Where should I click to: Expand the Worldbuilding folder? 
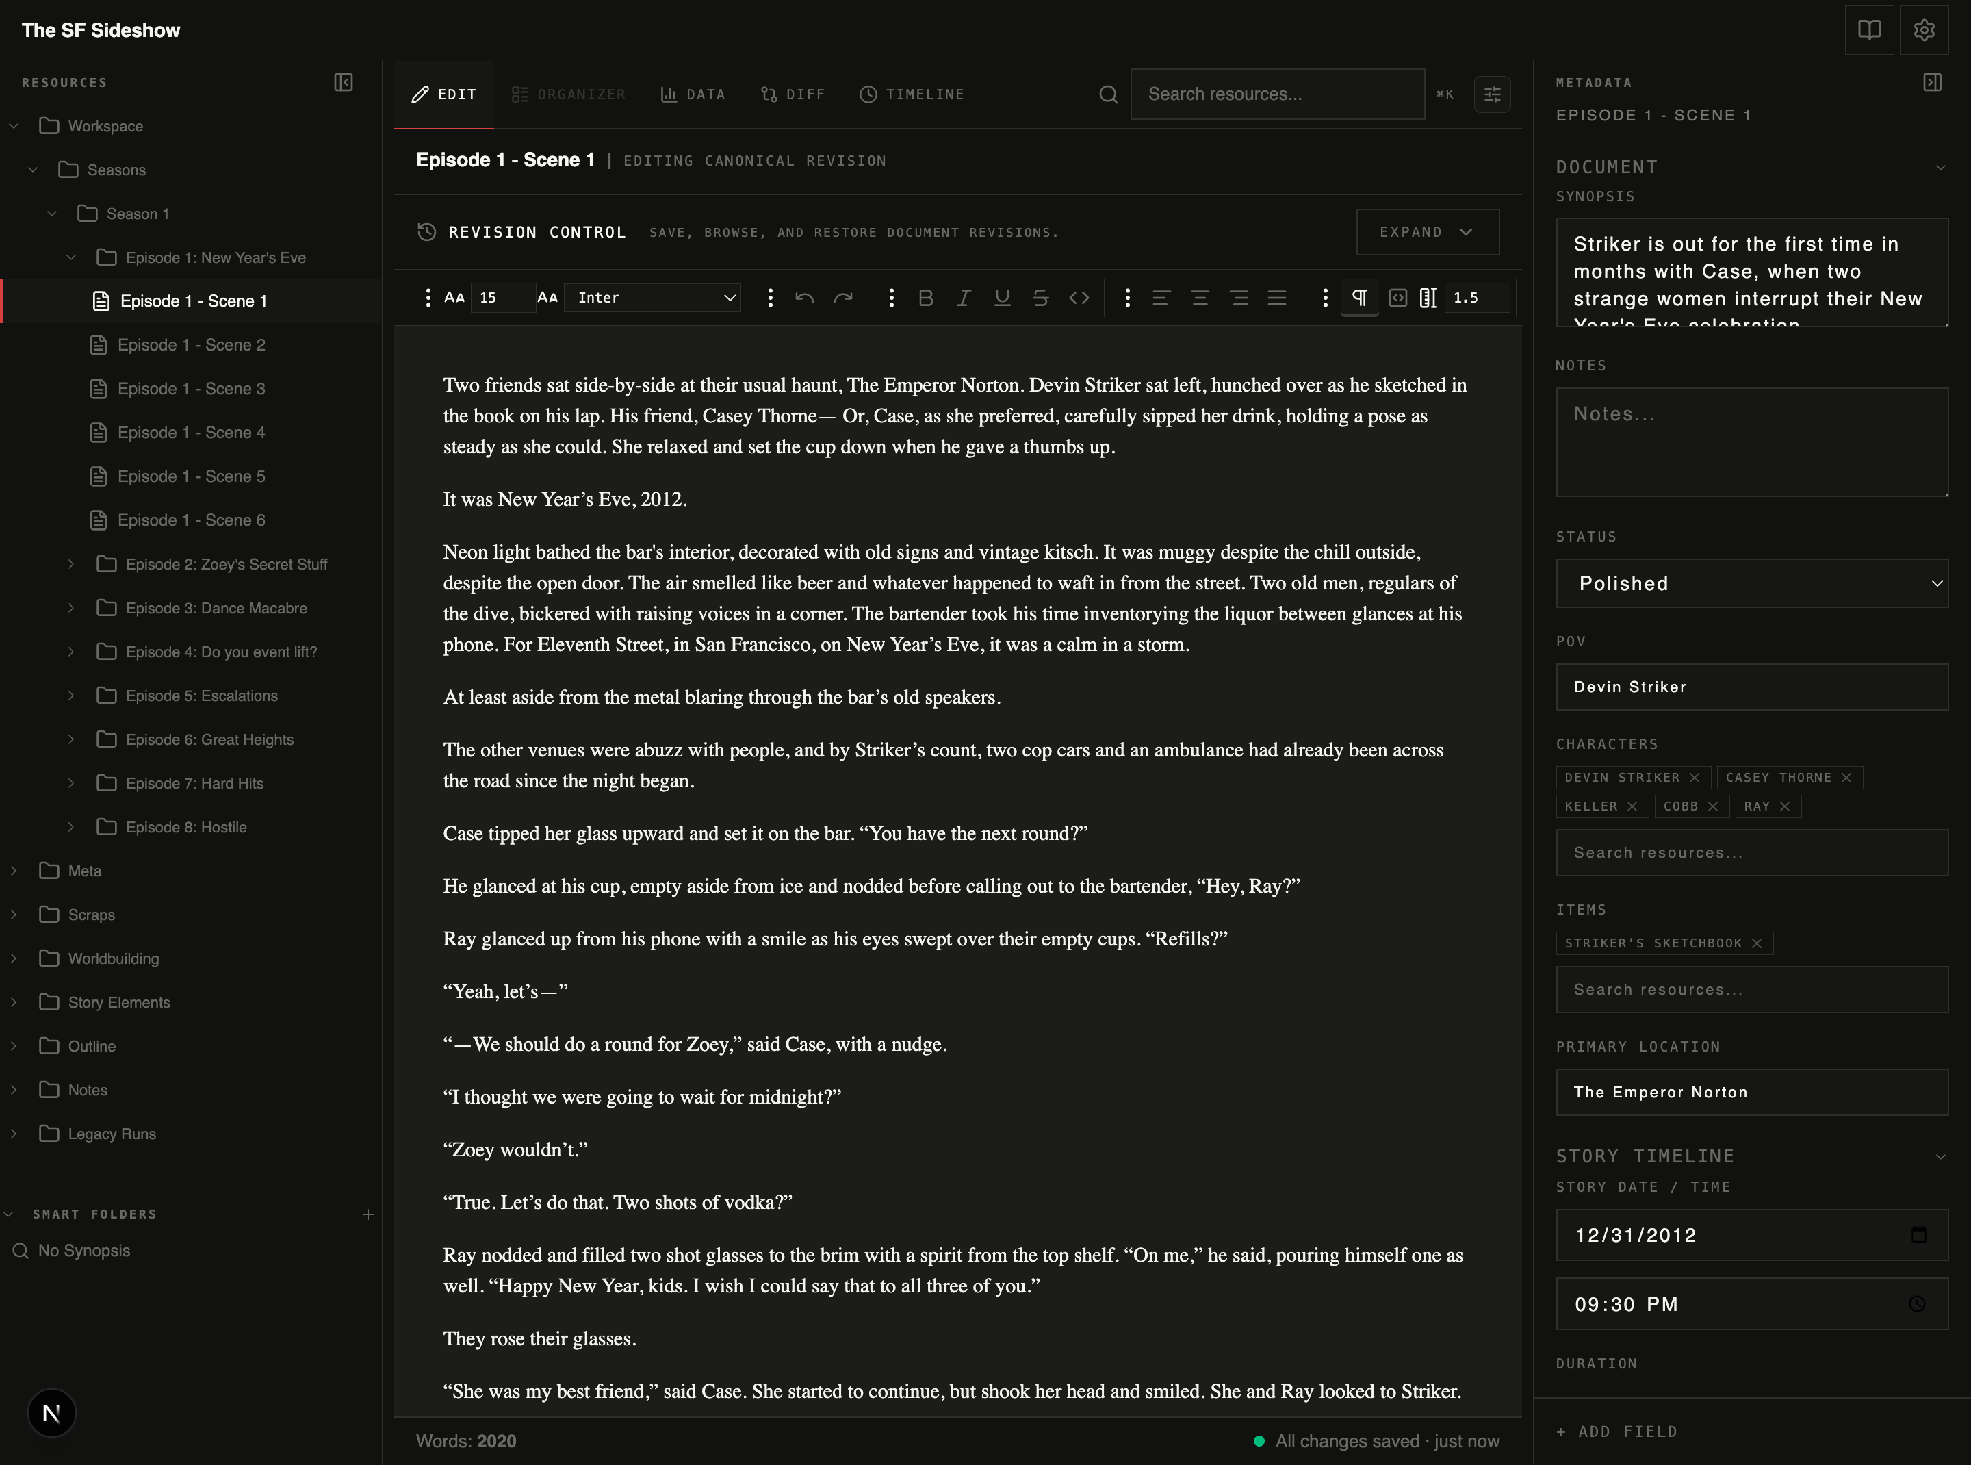click(13, 958)
